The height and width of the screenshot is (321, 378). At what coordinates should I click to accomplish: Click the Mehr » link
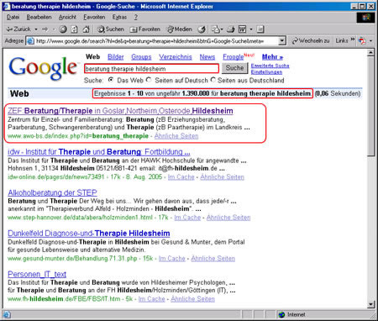pyautogui.click(x=272, y=57)
